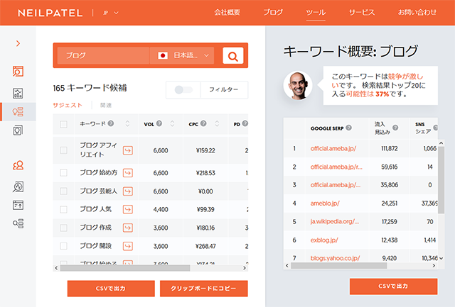The width and height of the screenshot is (455, 307).
Task: Click the keyword table scroll right arrow
Action: 245,268
